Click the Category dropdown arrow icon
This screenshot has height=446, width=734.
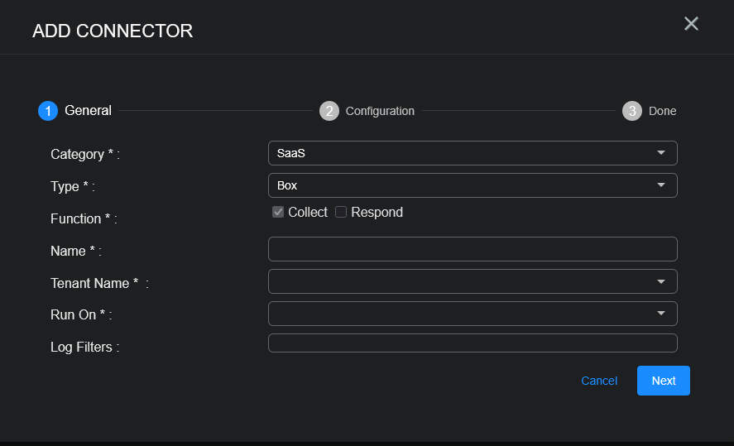coord(660,153)
